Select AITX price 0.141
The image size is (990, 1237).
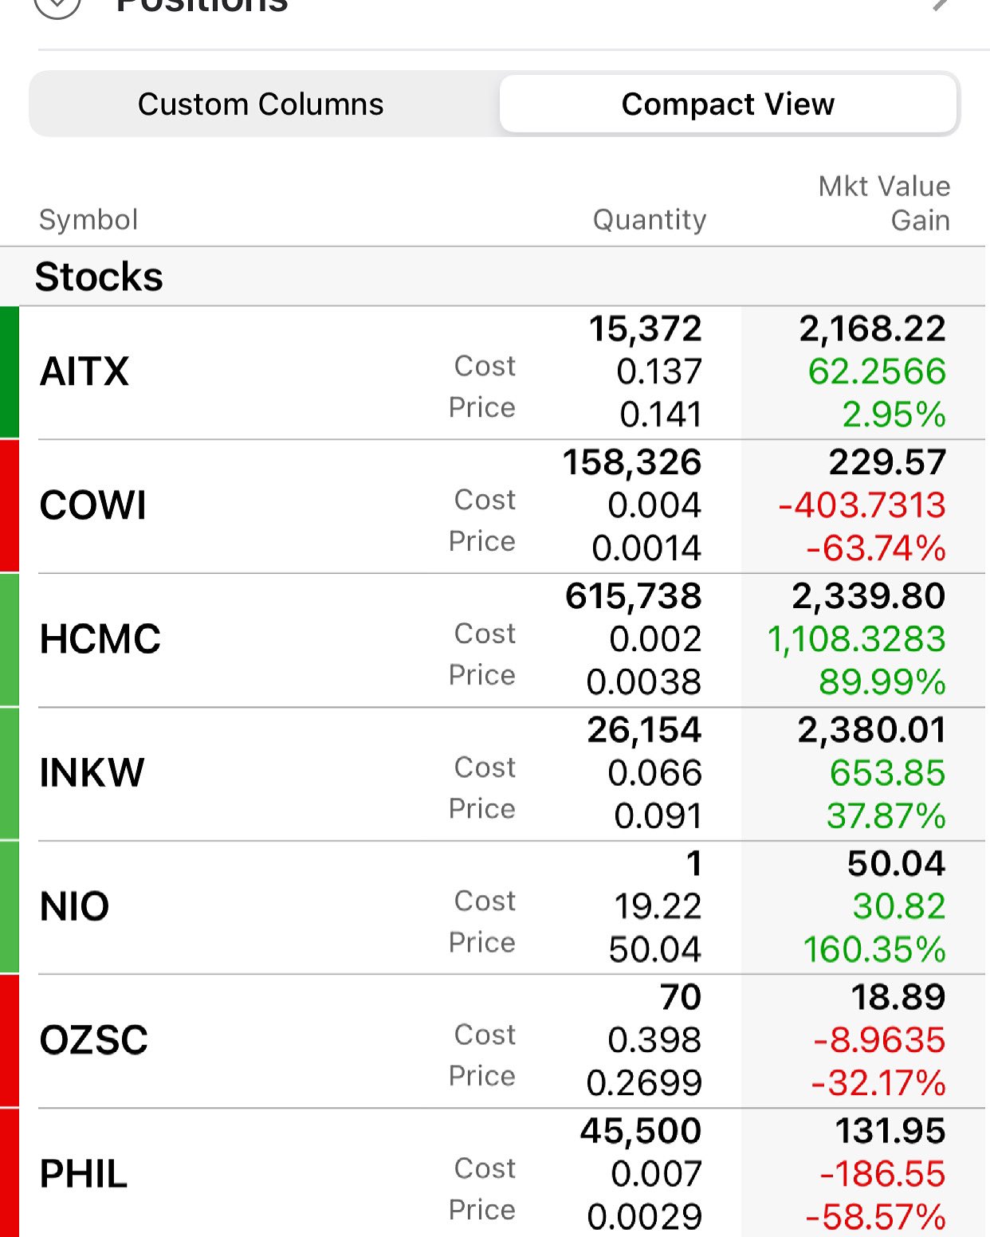pyautogui.click(x=661, y=414)
